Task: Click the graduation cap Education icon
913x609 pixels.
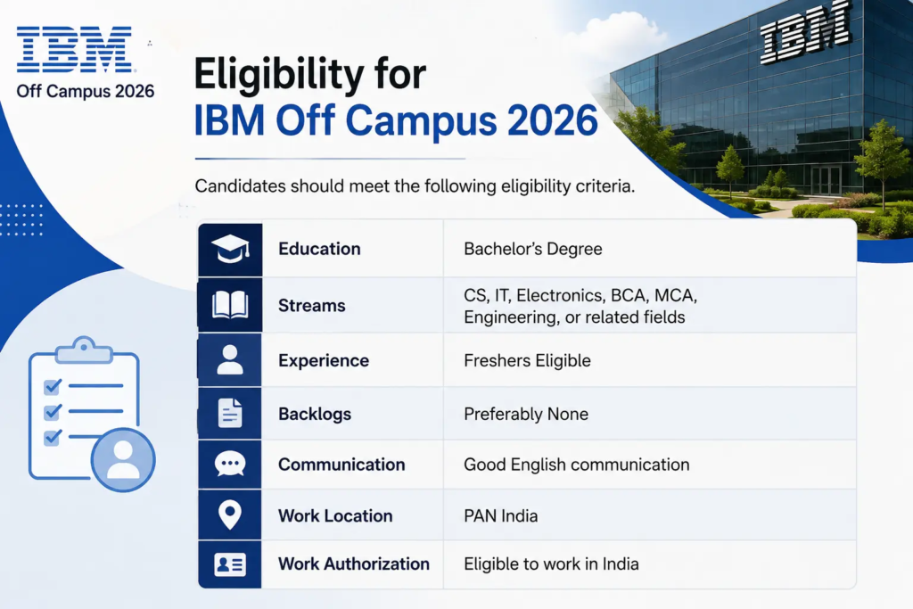Action: pos(230,249)
